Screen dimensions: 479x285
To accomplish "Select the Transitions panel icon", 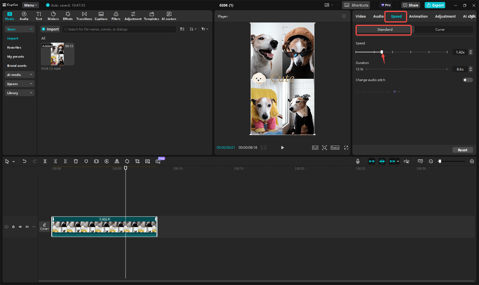I will (x=84, y=15).
